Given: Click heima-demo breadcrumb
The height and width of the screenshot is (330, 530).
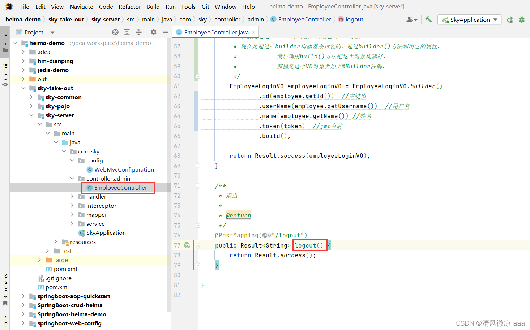Looking at the screenshot, I should [23, 20].
